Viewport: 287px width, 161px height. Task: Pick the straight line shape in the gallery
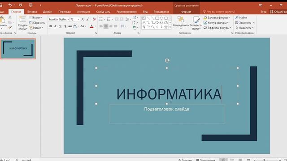pos(148,18)
